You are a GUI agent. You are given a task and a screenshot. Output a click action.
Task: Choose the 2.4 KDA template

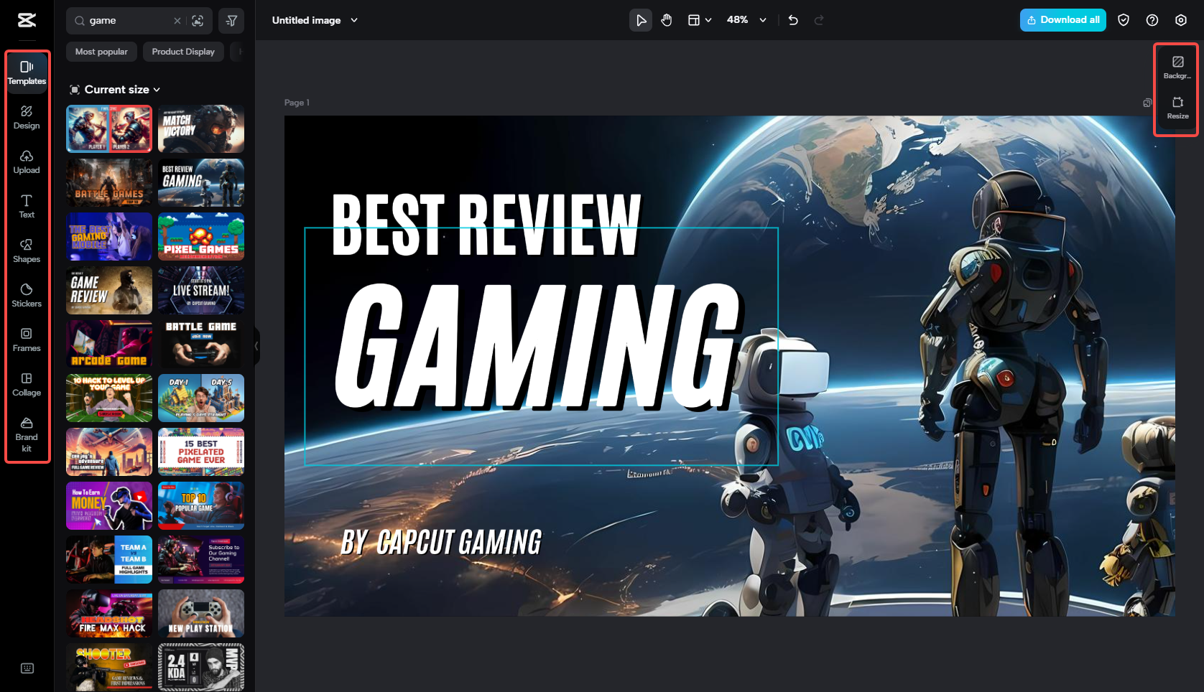[201, 668]
